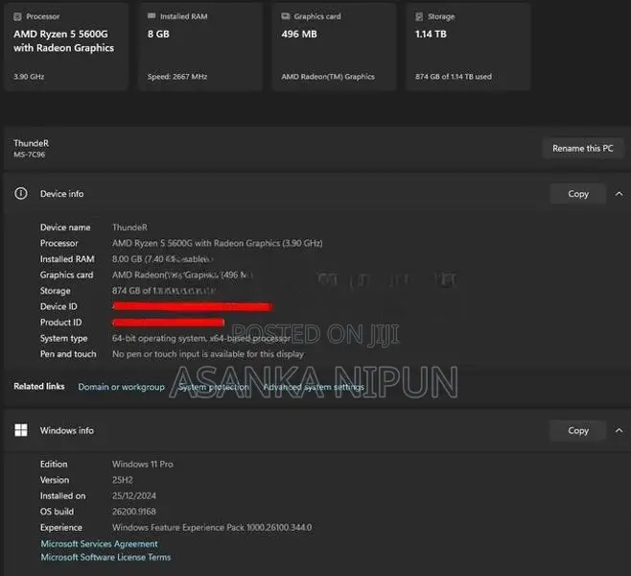Select the 8 GB Installed RAM card
Viewport: 631px width, 576px height.
point(200,46)
